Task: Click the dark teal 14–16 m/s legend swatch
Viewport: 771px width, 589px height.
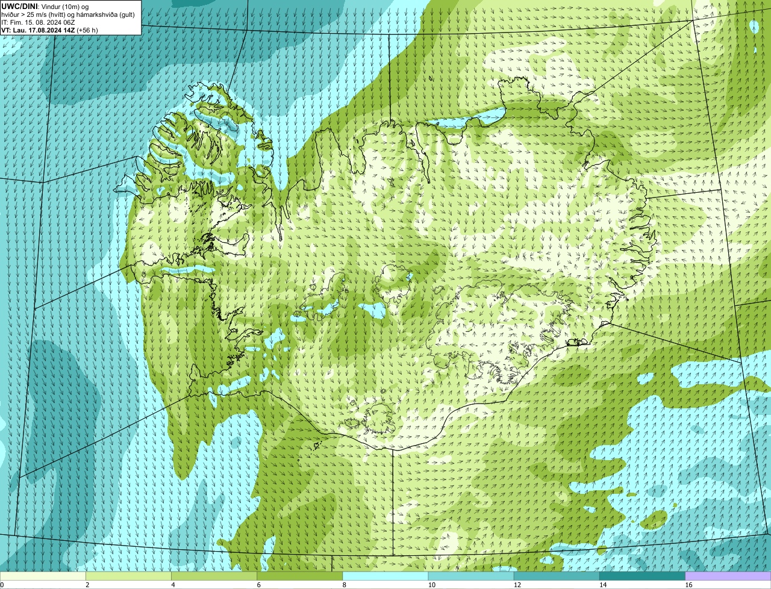Action: click(643, 576)
